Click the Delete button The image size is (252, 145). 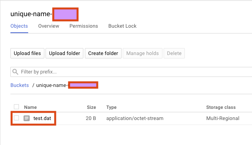pos(174,53)
